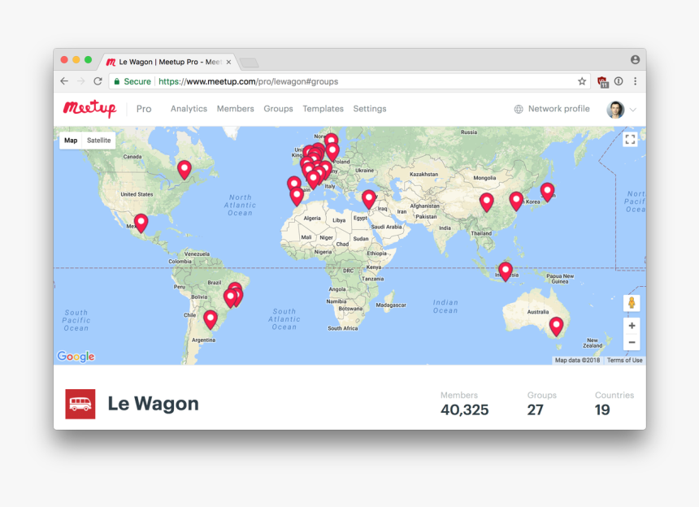Click the China map pin near Mongolia

point(486,202)
